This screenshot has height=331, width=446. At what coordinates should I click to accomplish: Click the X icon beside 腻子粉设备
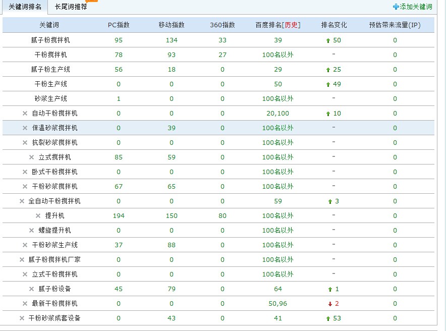[x=31, y=289]
